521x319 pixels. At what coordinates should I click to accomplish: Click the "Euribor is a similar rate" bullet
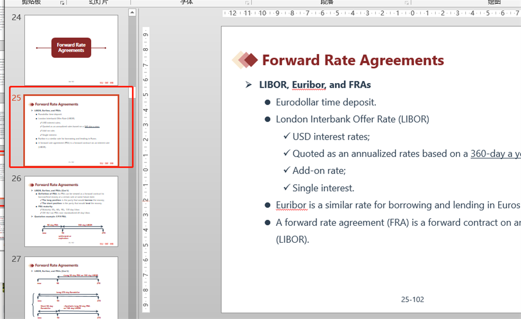pyautogui.click(x=398, y=205)
